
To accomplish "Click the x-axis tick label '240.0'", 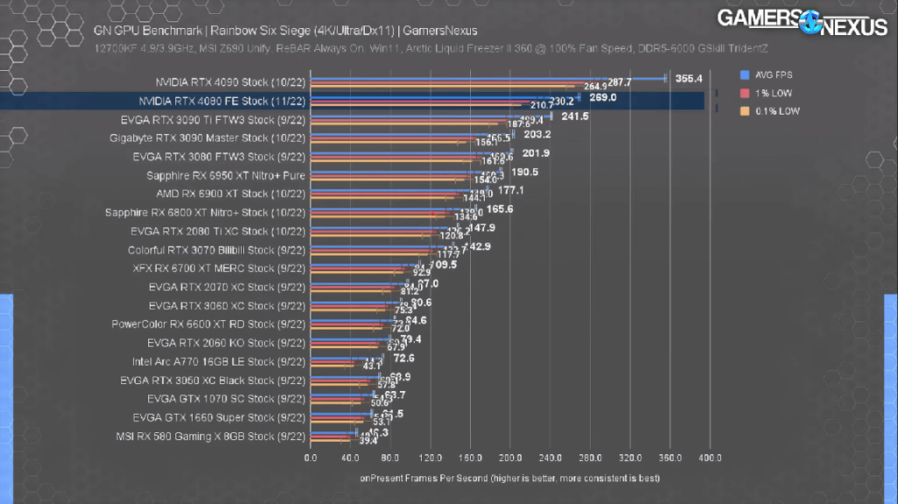I will pyautogui.click(x=551, y=458).
